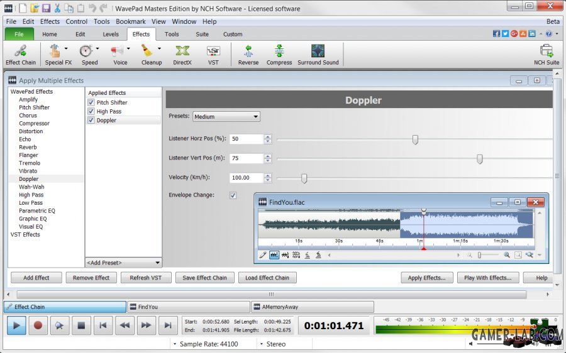Click the zoom to selection icon in FindYou.flac
The width and height of the screenshot is (566, 353).
529,255
